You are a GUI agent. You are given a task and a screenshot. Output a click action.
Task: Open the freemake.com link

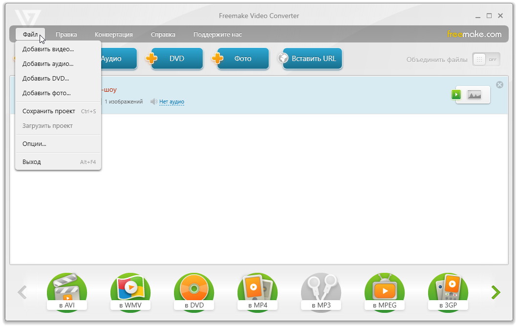tap(474, 34)
